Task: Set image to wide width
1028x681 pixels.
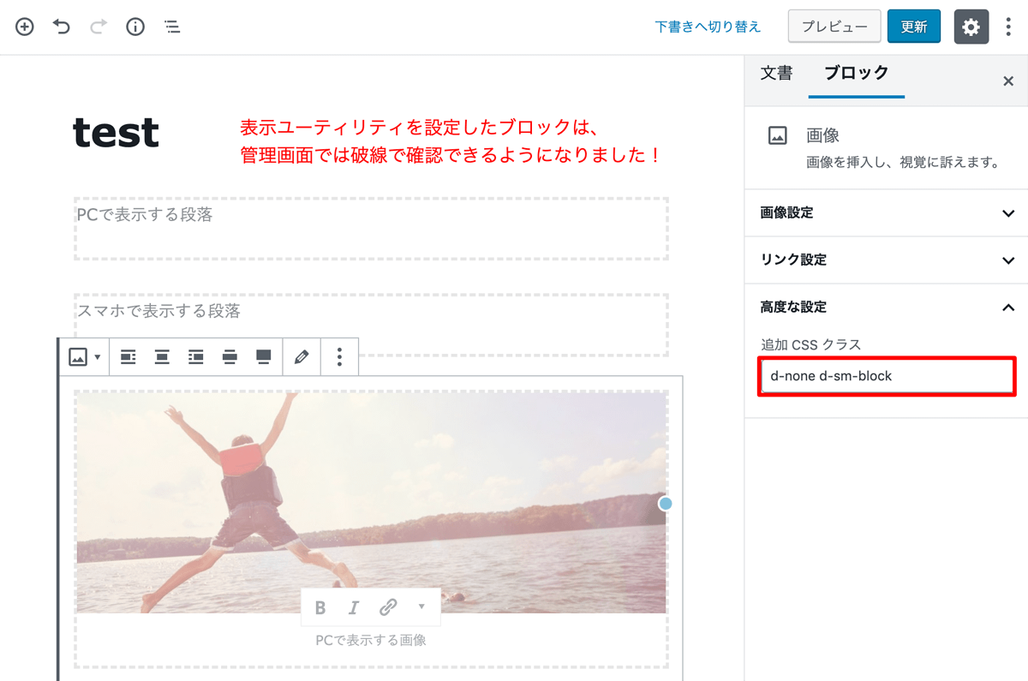Action: [230, 357]
